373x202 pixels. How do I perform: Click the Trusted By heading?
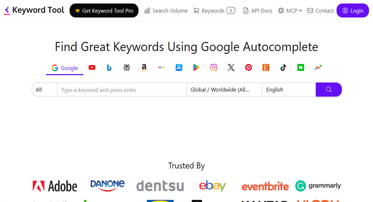(186, 166)
